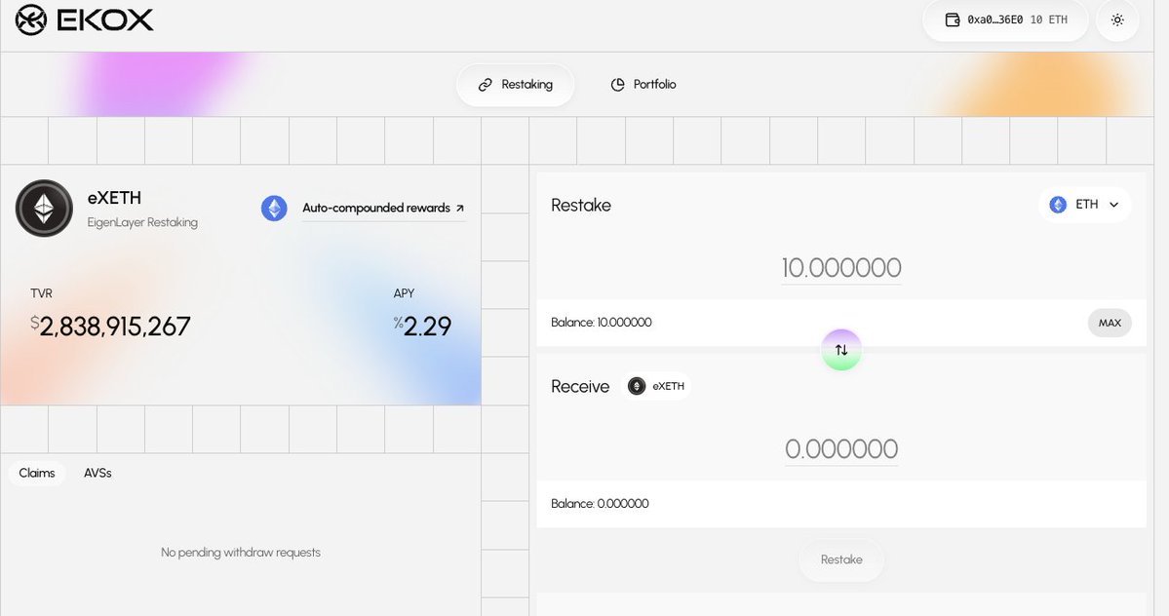Click the EKOX logo
1169x616 pixels.
click(84, 20)
